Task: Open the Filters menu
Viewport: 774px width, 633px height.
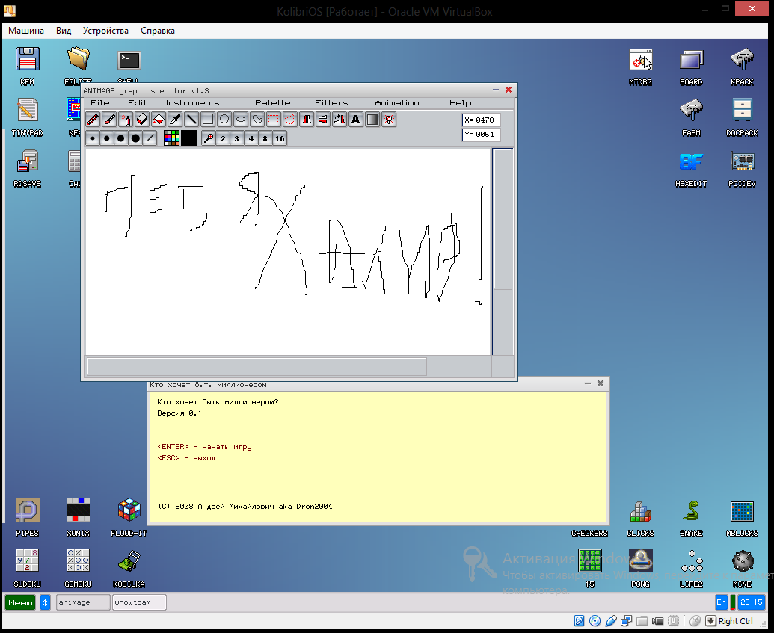Action: point(331,102)
